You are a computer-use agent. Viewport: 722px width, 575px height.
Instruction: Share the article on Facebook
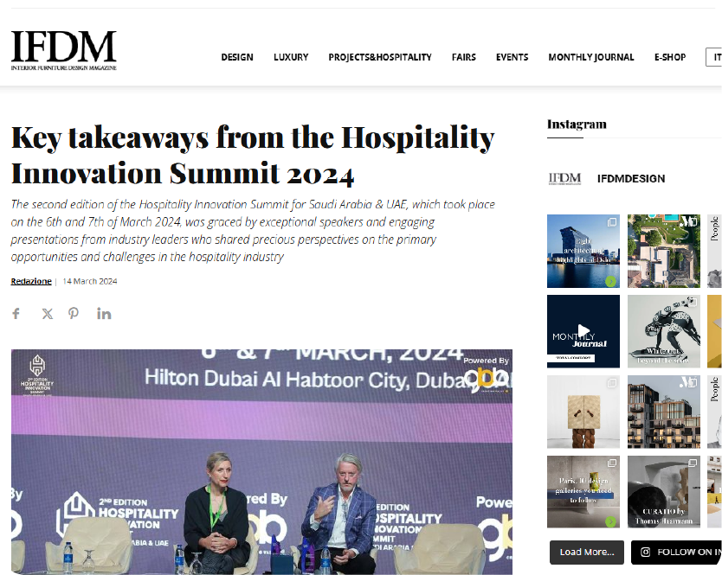click(x=16, y=314)
